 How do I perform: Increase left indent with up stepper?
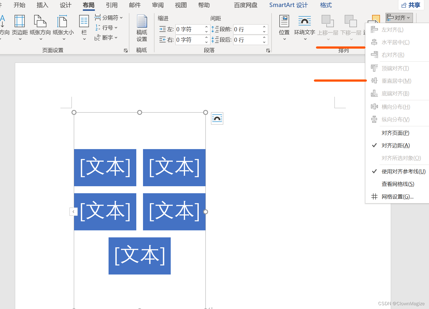coord(206,27)
